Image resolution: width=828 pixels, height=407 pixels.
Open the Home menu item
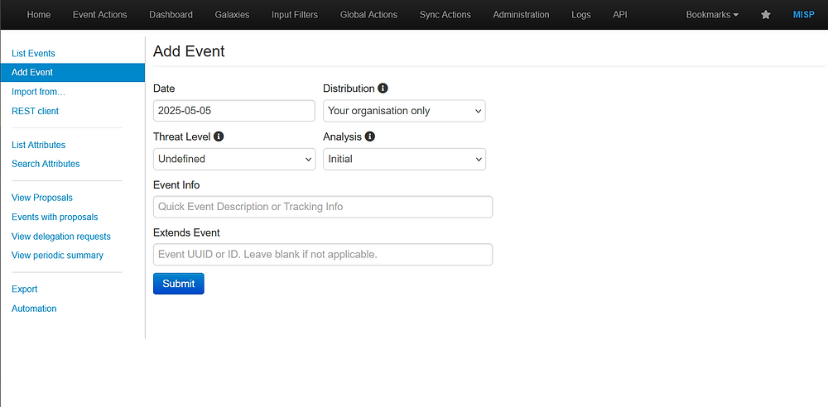[39, 15]
